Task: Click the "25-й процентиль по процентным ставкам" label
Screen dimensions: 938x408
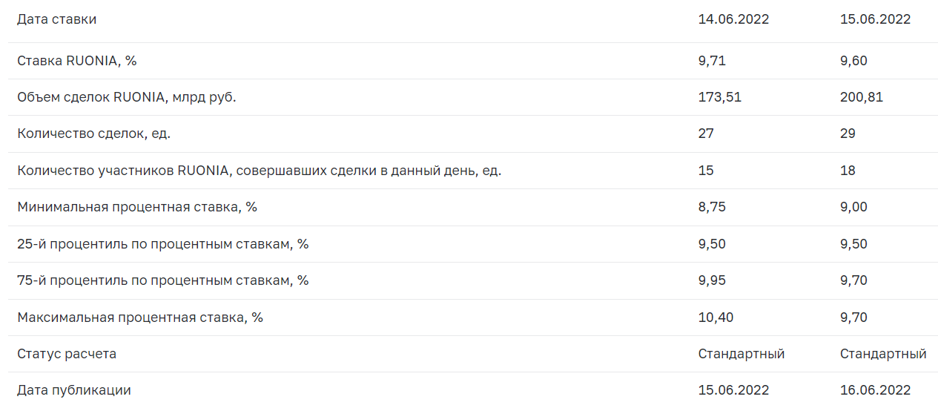Action: coord(162,244)
